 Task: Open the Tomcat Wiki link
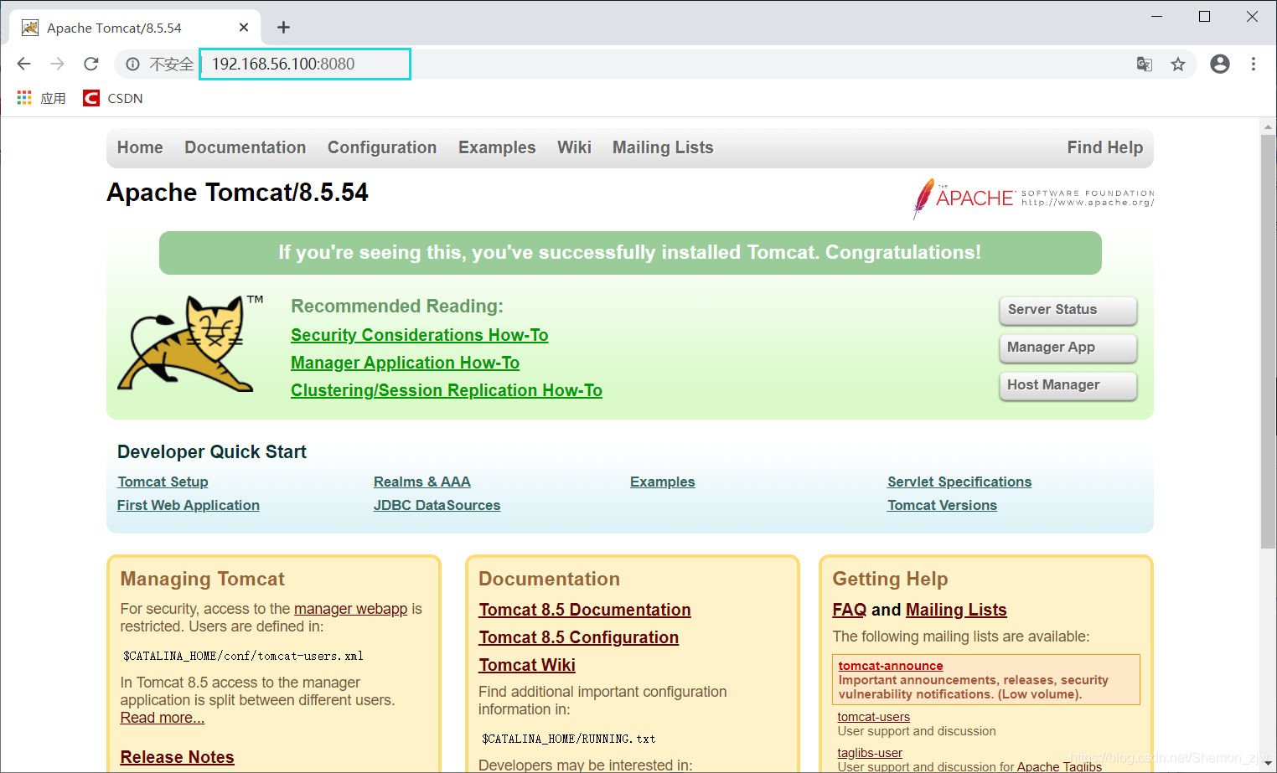tap(527, 665)
